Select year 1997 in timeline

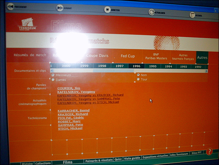pos(120,66)
